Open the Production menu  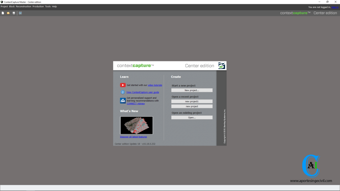click(38, 6)
